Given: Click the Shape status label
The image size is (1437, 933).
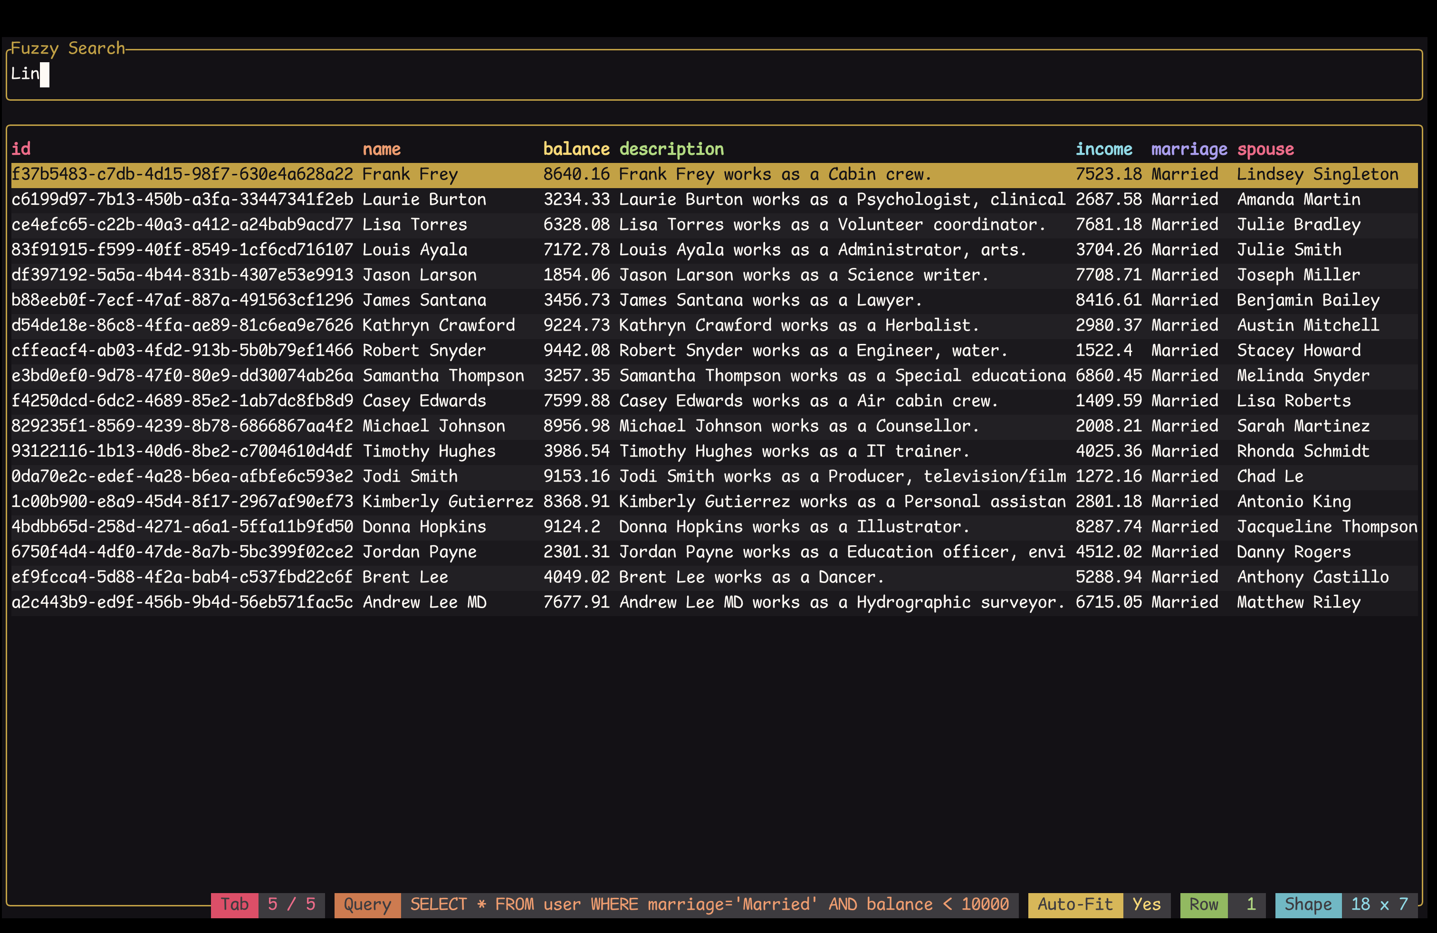Looking at the screenshot, I should pos(1308,904).
